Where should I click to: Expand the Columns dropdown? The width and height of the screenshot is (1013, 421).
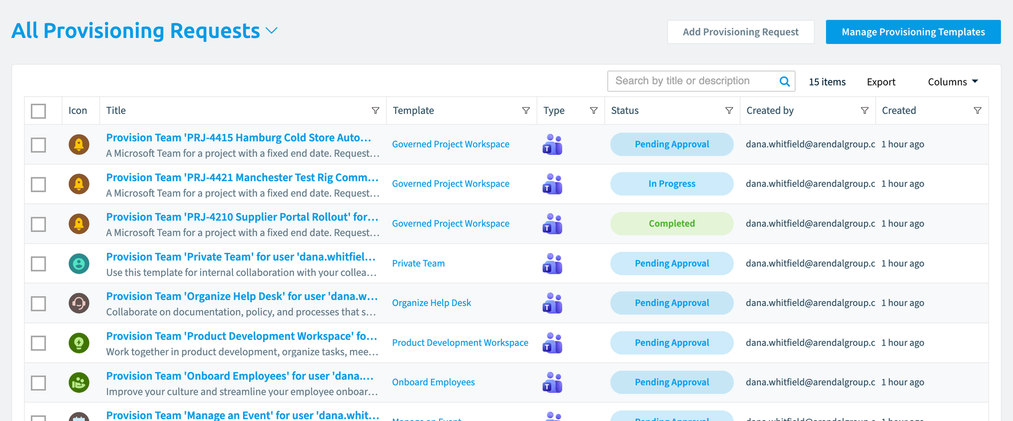click(x=953, y=82)
